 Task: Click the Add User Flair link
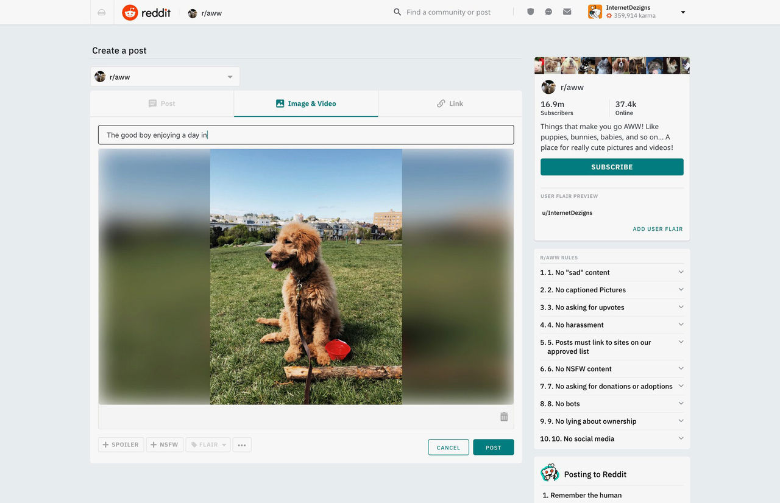657,229
